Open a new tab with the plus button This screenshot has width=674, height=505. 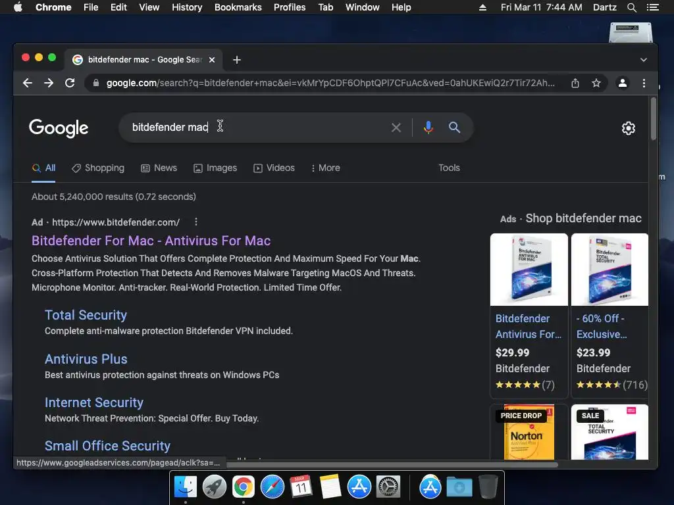(237, 60)
